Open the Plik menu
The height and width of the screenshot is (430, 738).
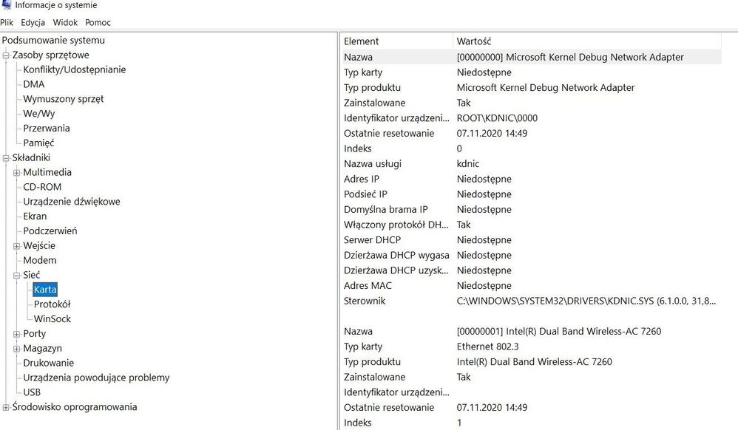[x=7, y=22]
